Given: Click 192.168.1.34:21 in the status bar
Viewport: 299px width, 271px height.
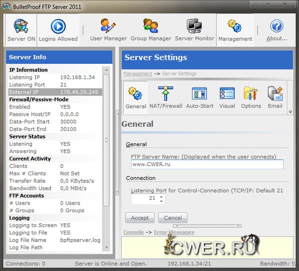Looking at the screenshot, I should pyautogui.click(x=189, y=264).
